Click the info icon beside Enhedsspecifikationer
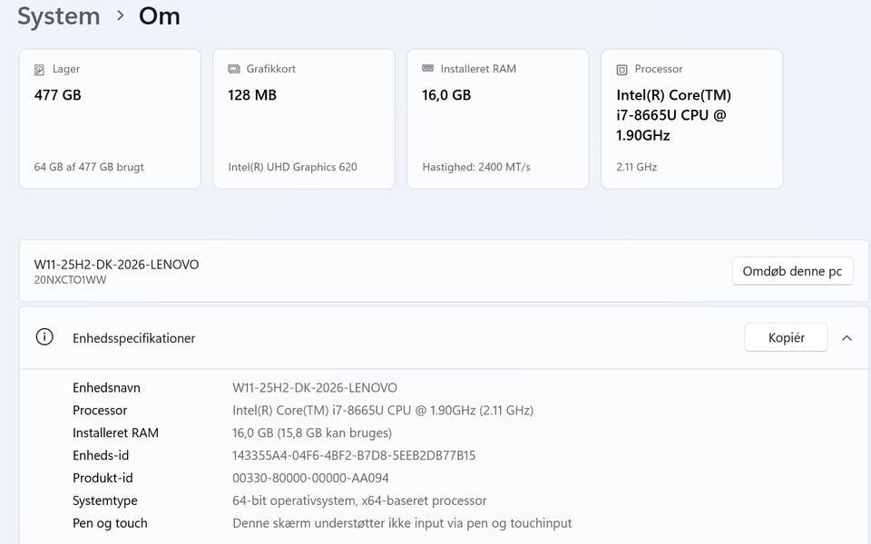 click(x=44, y=337)
